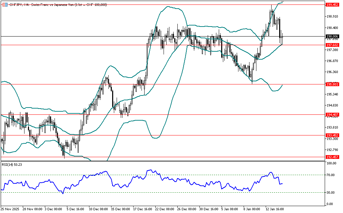Click the 30.00 RSI oversold level value

pos(331,192)
